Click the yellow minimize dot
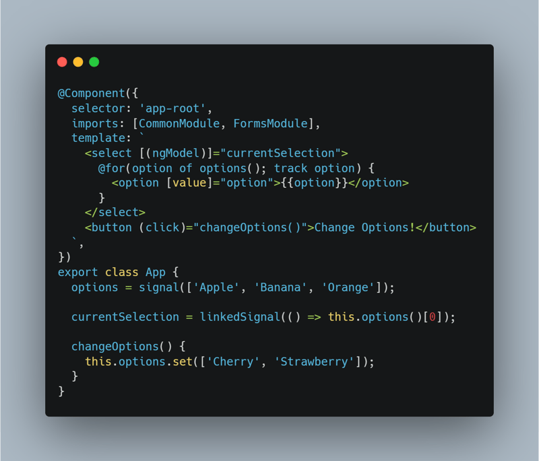The height and width of the screenshot is (461, 539). (78, 62)
